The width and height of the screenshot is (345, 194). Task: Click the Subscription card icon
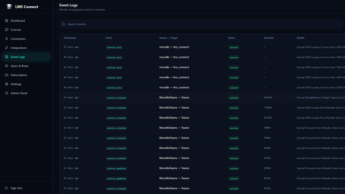pos(7,75)
